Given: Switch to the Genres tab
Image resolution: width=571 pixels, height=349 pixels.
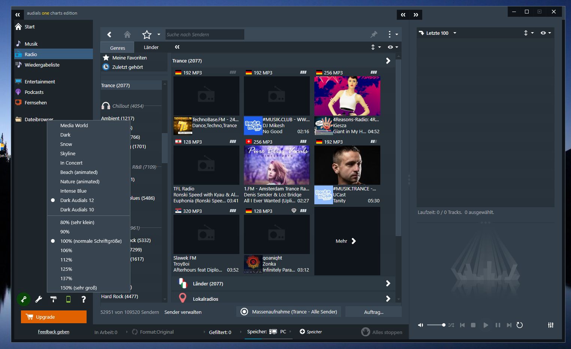Looking at the screenshot, I should click(118, 48).
